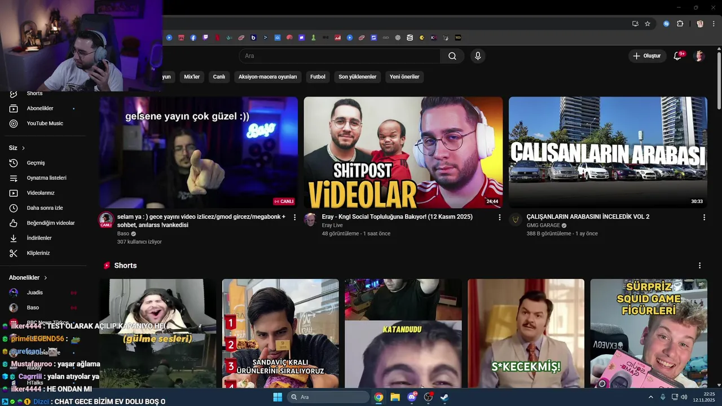Open volume control in system tray

(x=684, y=397)
